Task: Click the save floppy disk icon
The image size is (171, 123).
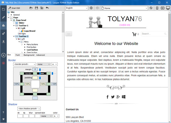Action: tap(36, 8)
